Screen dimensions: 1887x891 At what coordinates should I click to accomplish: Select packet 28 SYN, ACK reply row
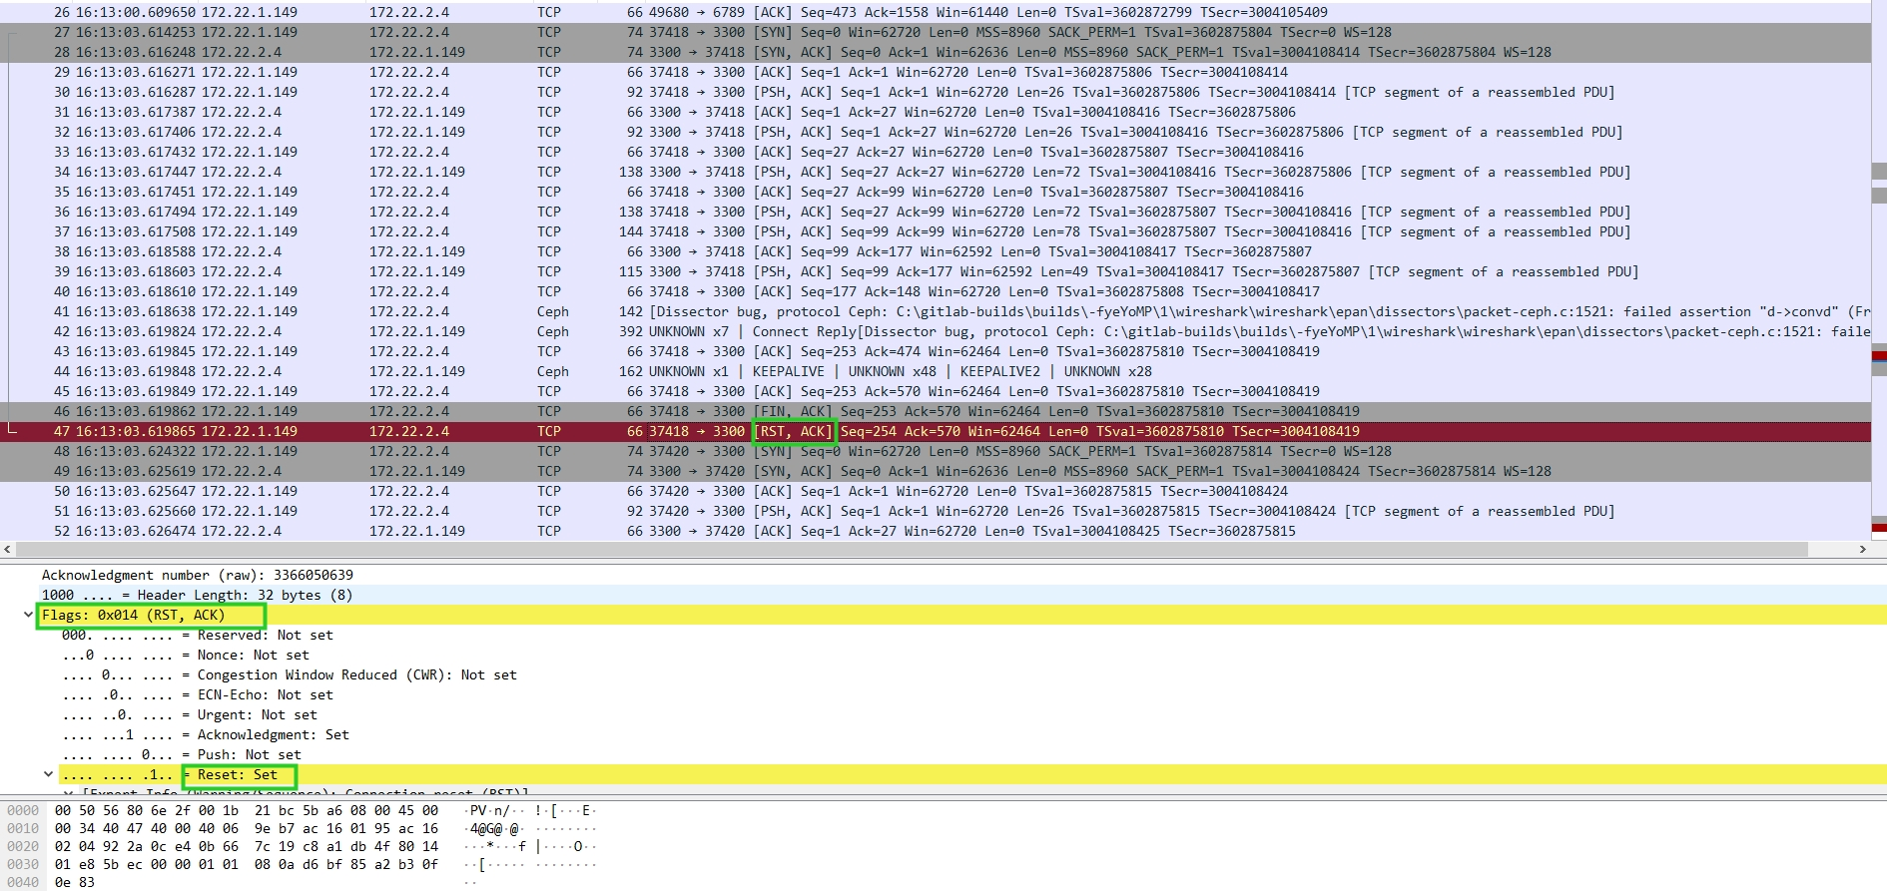point(936,52)
